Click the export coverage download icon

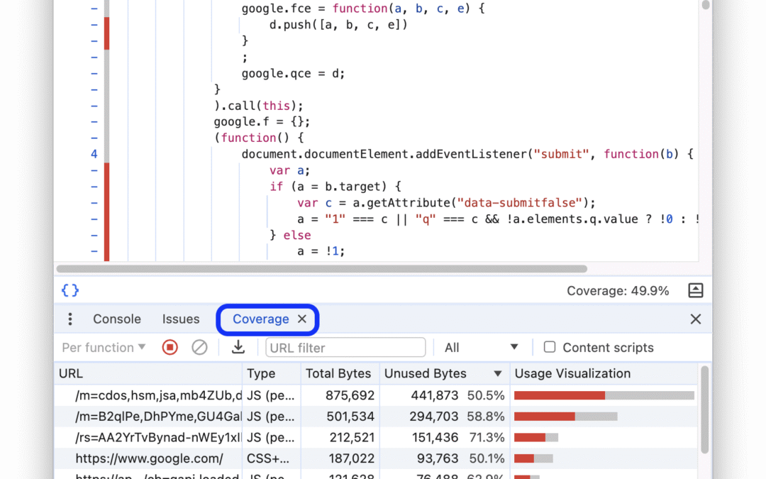coord(238,347)
